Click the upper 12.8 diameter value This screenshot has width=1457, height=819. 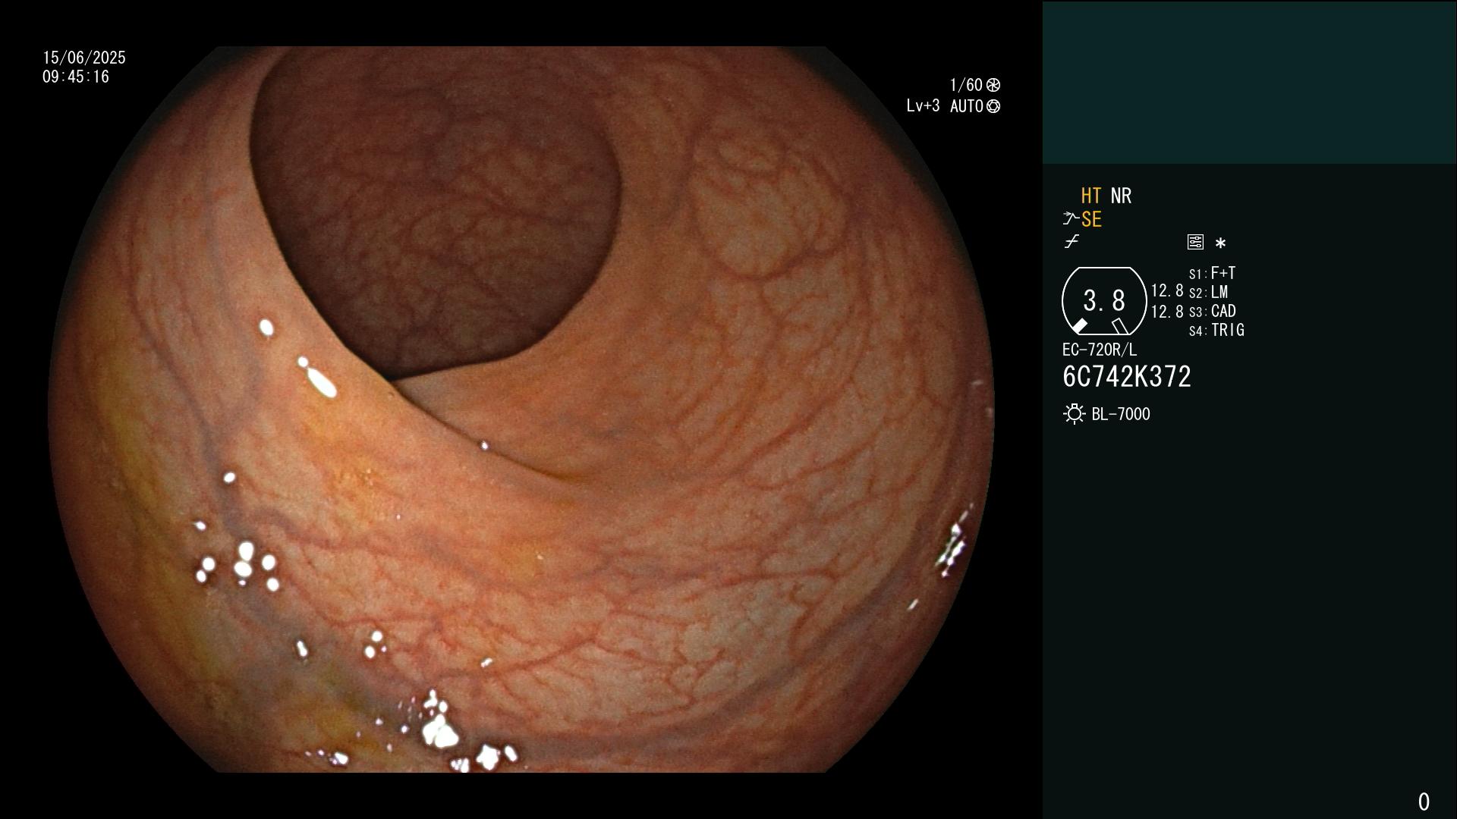point(1167,290)
